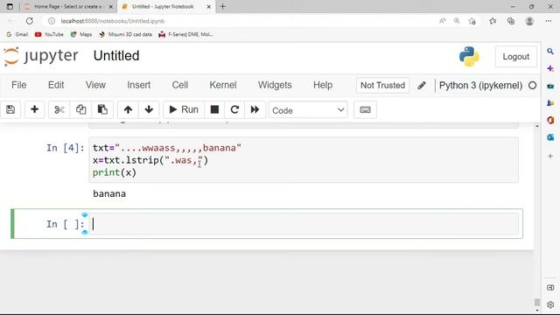Screen dimensions: 560x315
Task: Close the Home Page browser tab
Action: pyautogui.click(x=111, y=7)
